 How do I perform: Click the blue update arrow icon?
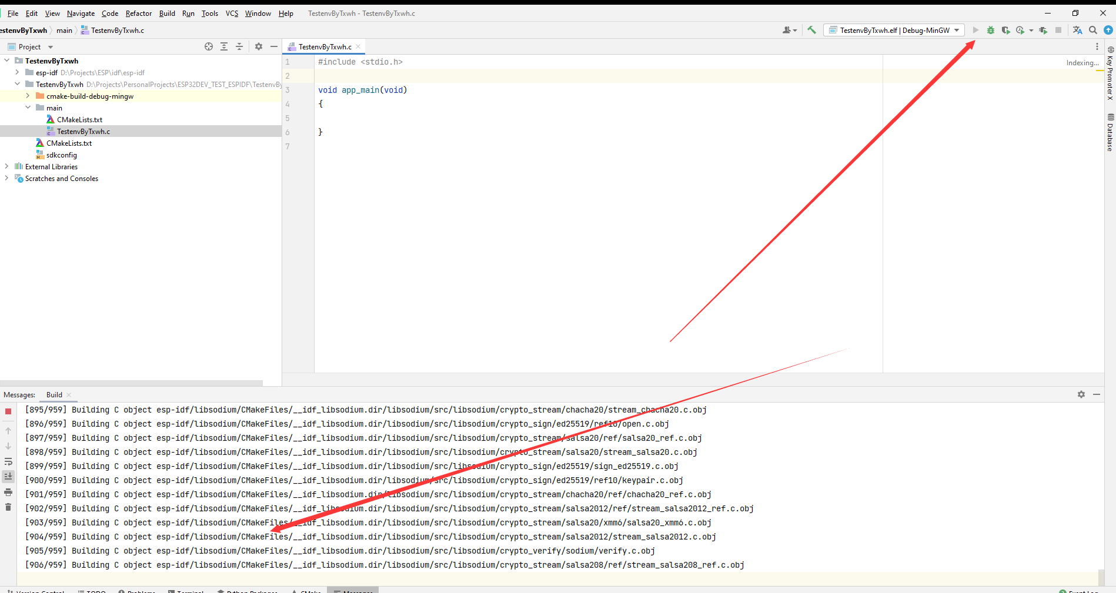tap(1108, 30)
